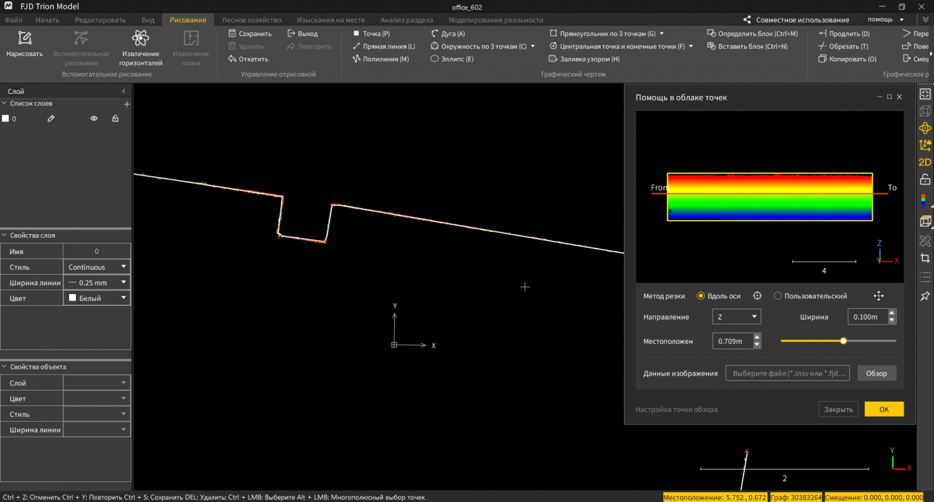The image size is (934, 502).
Task: Click the Выберите файл input field
Action: [788, 374]
